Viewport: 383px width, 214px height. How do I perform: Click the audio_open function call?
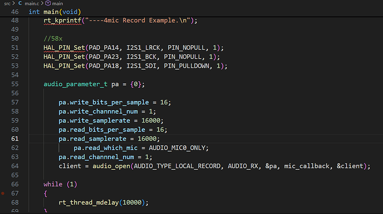(x=111, y=166)
